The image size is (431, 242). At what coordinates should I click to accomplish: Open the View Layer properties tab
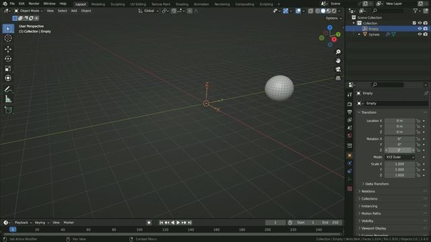pos(350,120)
